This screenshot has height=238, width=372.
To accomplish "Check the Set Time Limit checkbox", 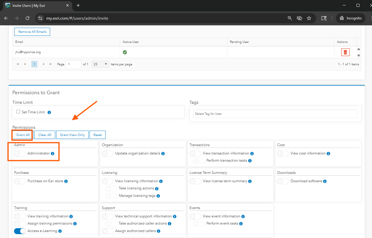I will [x=18, y=112].
